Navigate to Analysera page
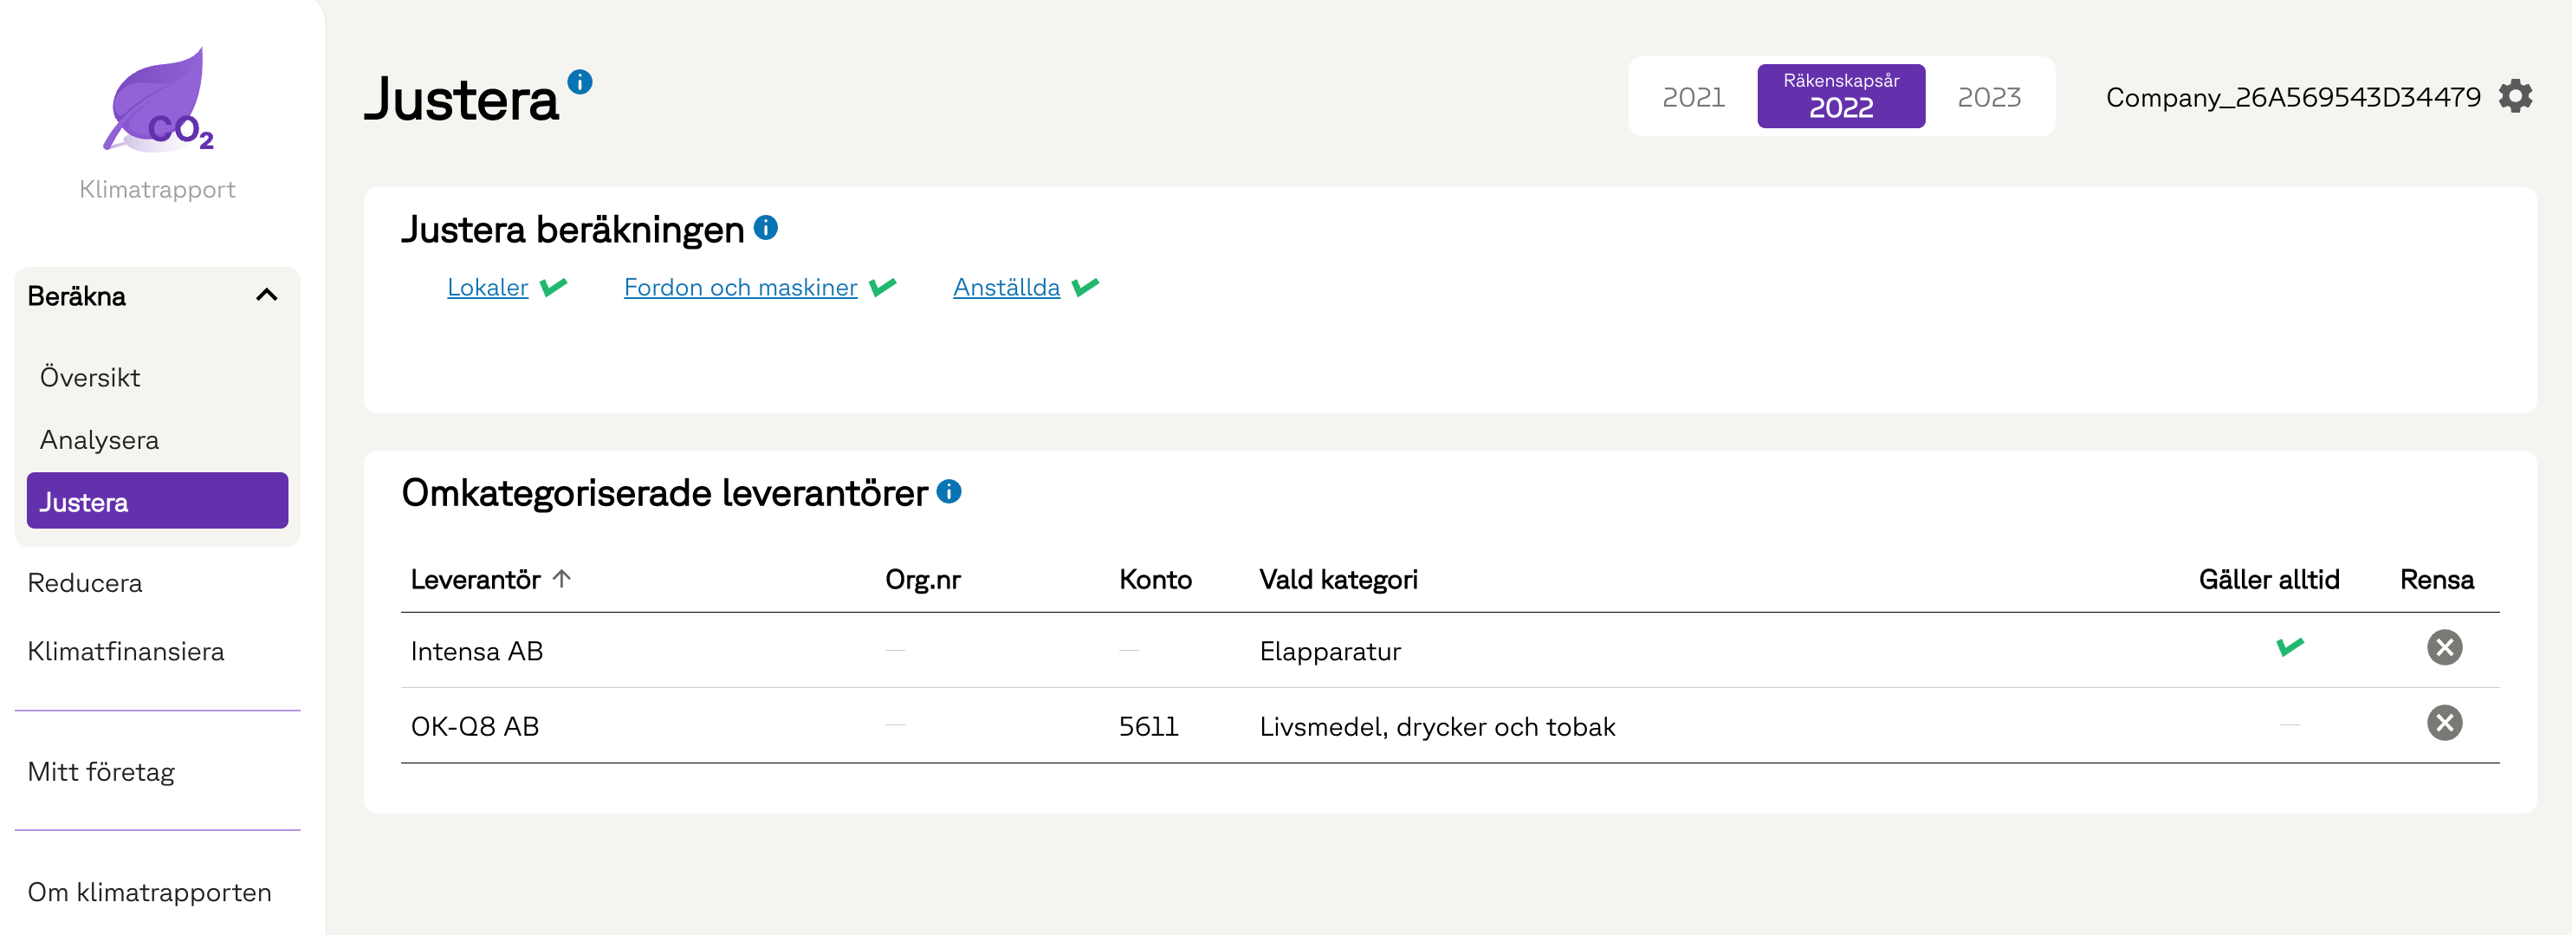This screenshot has height=935, width=2572. 99,439
